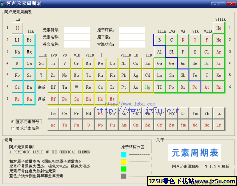Viewport: 237px width, 186px height.
Task: Click the Mt meitnerium element button
Action: point(112,99)
